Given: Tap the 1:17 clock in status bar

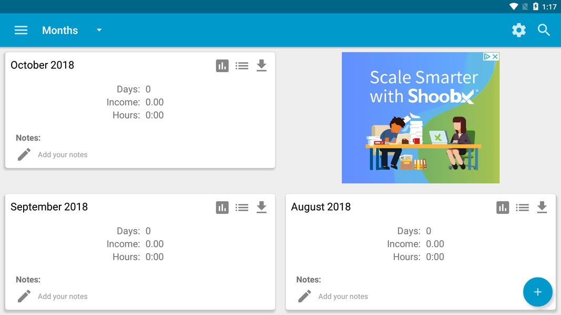Looking at the screenshot, I should 549,7.
